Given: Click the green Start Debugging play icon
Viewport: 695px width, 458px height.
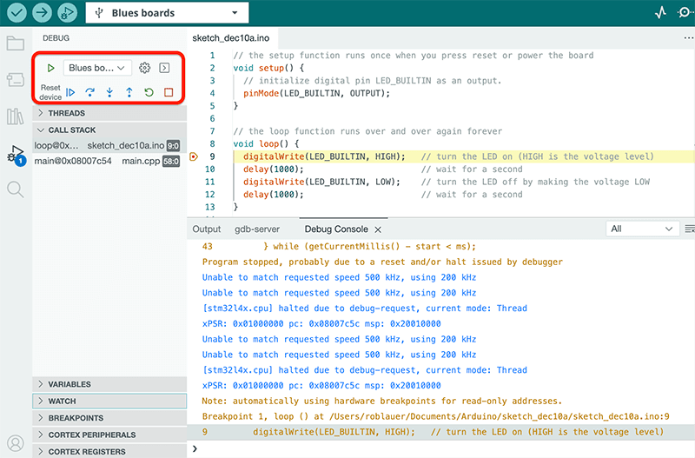Looking at the screenshot, I should click(x=50, y=68).
